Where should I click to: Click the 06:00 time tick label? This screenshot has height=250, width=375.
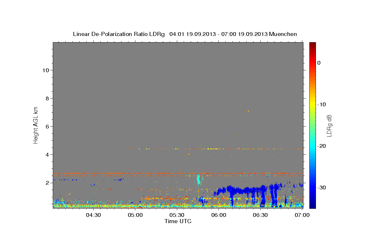click(219, 215)
